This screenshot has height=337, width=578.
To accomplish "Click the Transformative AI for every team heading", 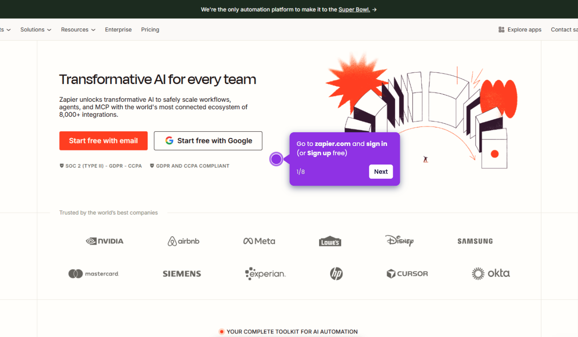I will pyautogui.click(x=158, y=80).
